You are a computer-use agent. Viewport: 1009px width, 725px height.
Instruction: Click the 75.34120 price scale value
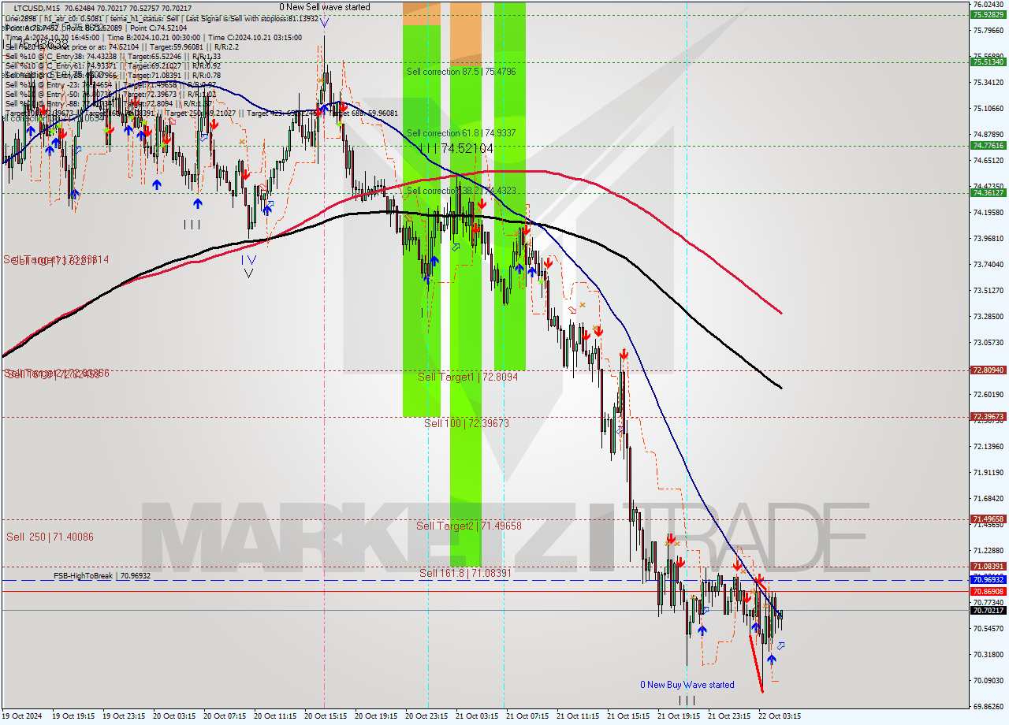tap(989, 82)
